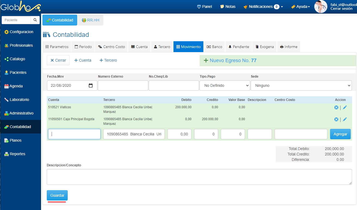This screenshot has height=210, width=357.
Task: Click the Cerrar sesión link
Action: (x=341, y=9)
